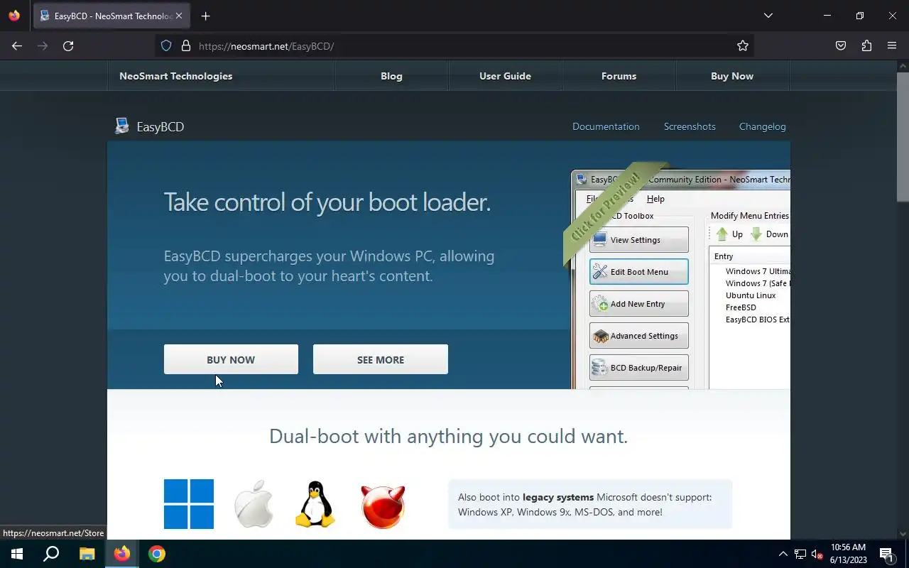Click the SEE MORE button
The image size is (909, 568).
[380, 359]
